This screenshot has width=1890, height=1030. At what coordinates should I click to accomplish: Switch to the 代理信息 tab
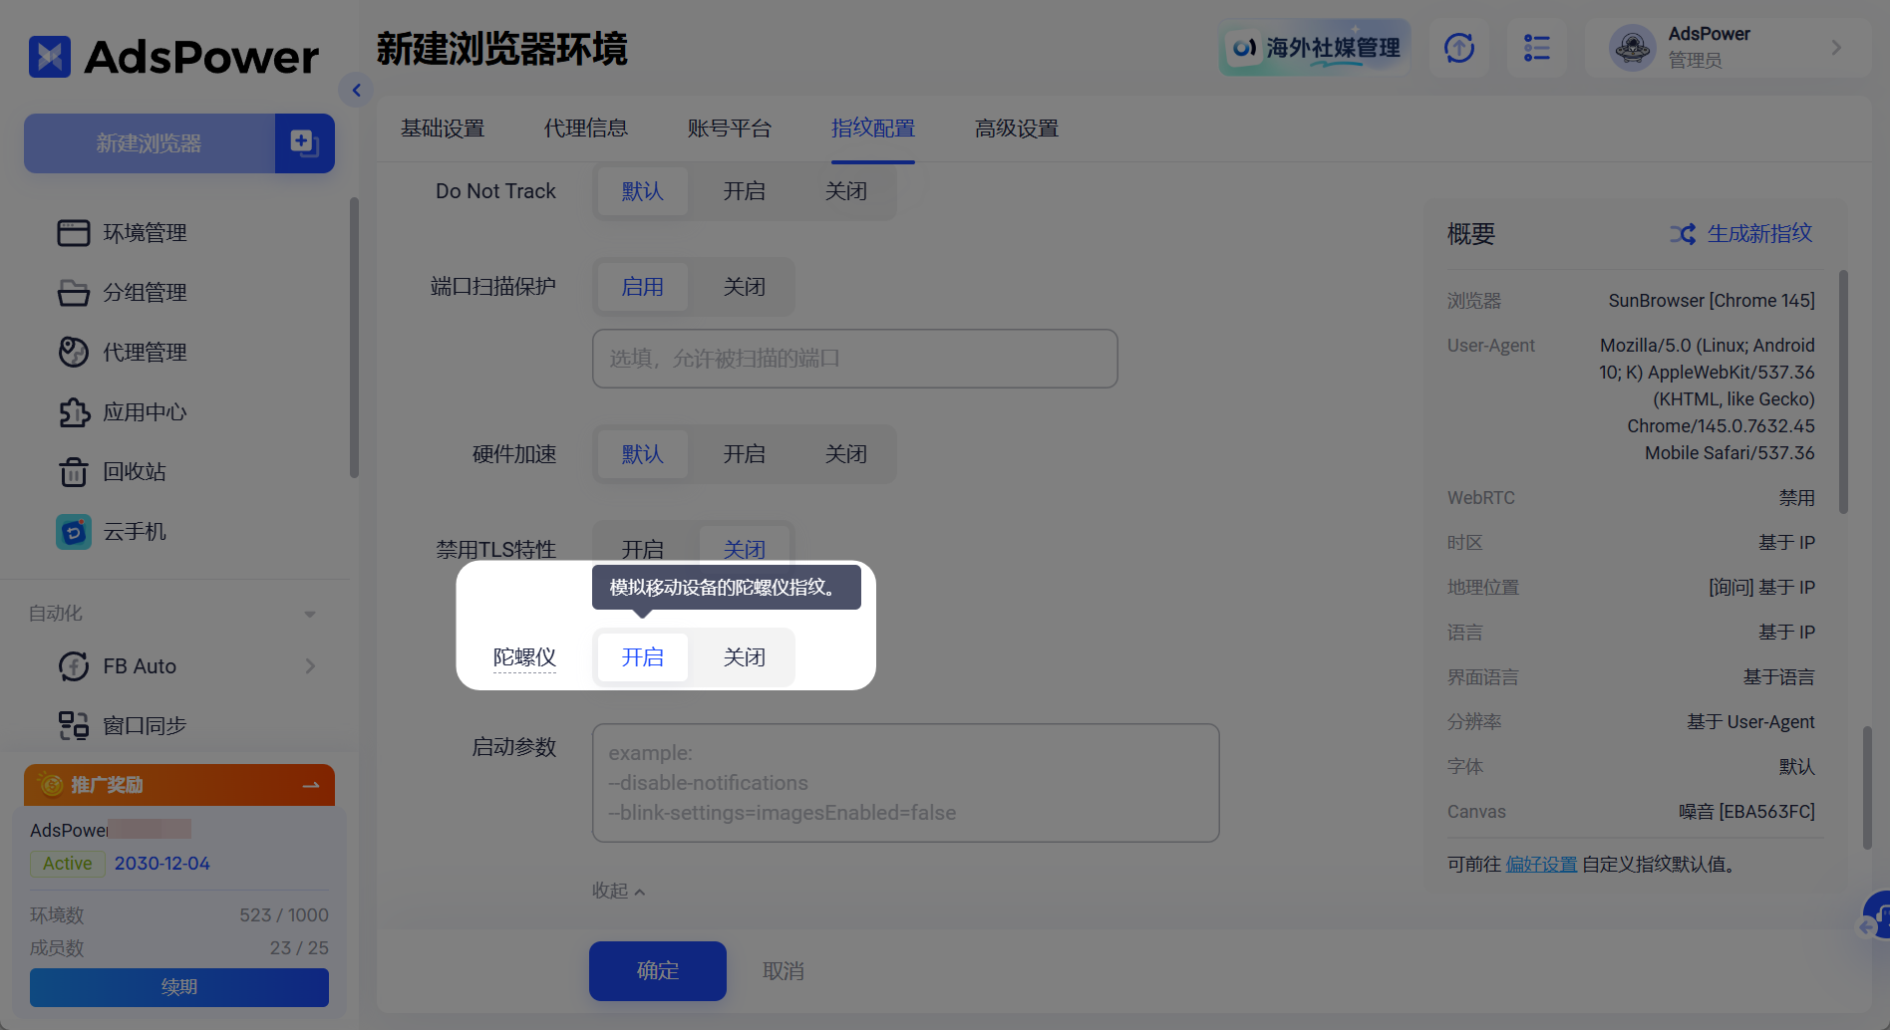click(586, 129)
